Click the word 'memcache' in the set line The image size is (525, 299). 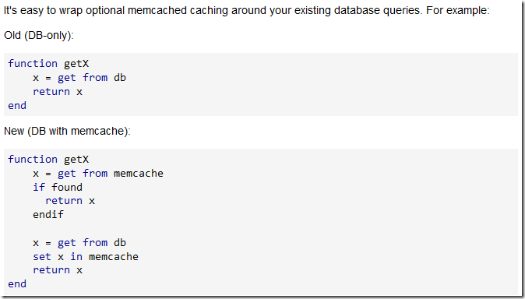coord(114,257)
